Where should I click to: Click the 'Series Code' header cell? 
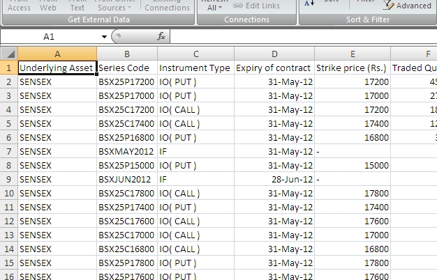click(x=127, y=68)
